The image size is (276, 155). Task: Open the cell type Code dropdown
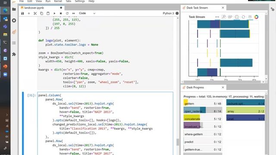[87, 13]
